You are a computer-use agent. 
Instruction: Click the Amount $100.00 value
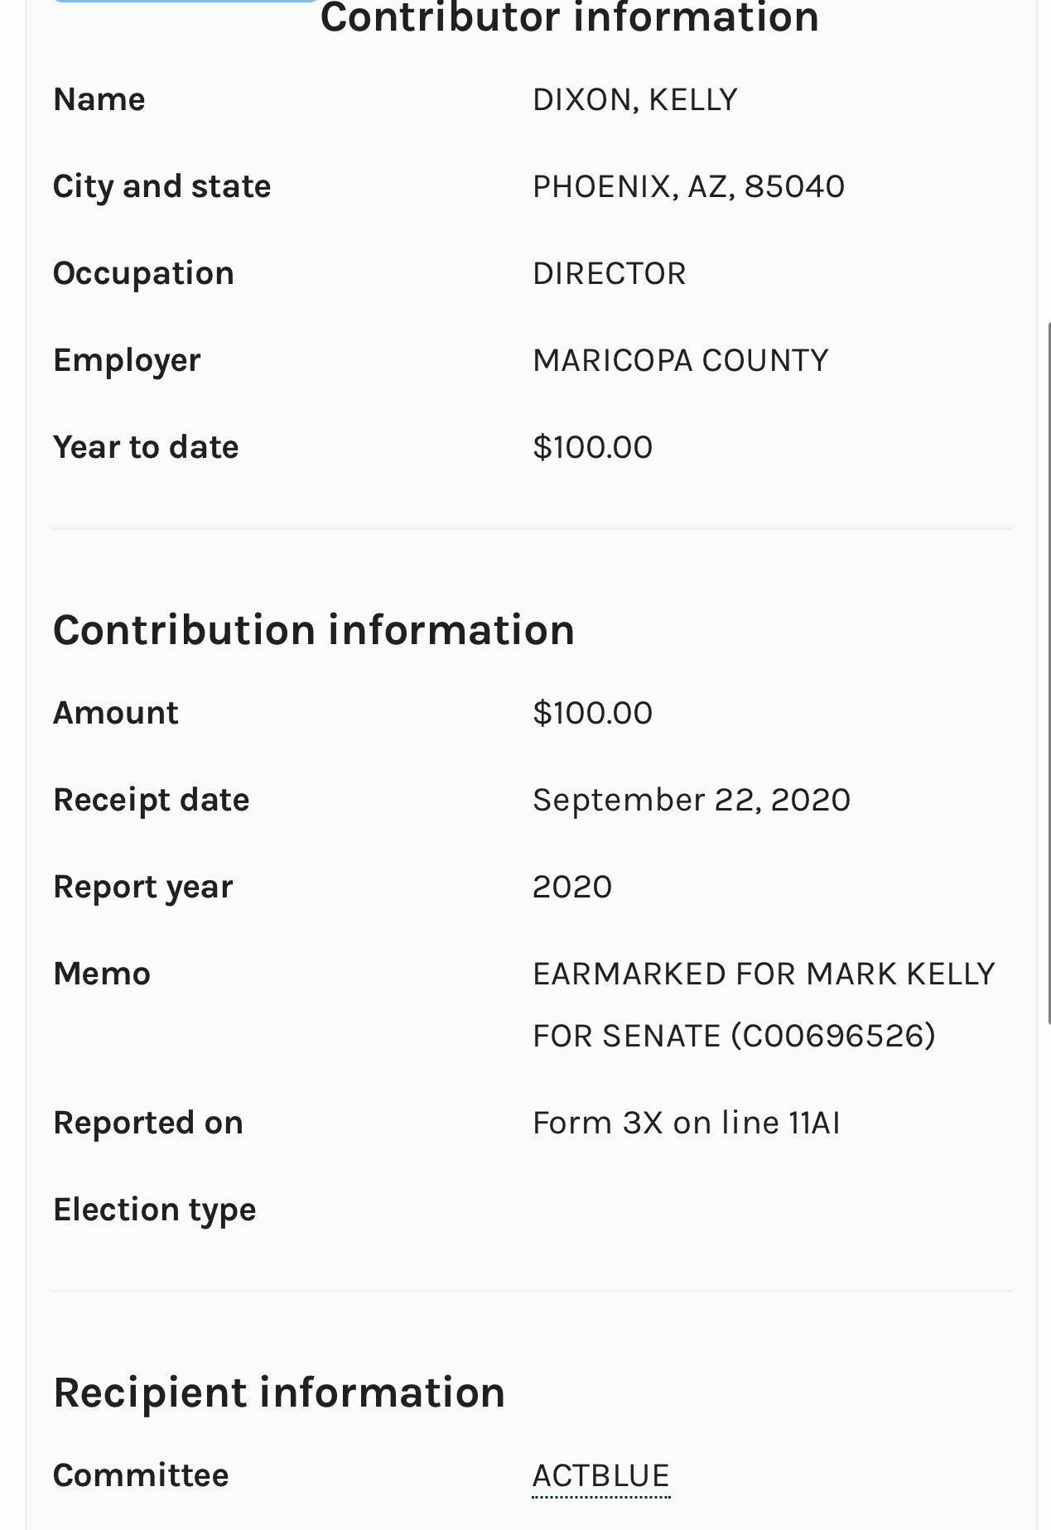tap(592, 713)
